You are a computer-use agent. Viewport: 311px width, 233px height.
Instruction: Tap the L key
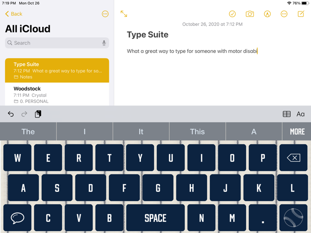tap(292, 188)
